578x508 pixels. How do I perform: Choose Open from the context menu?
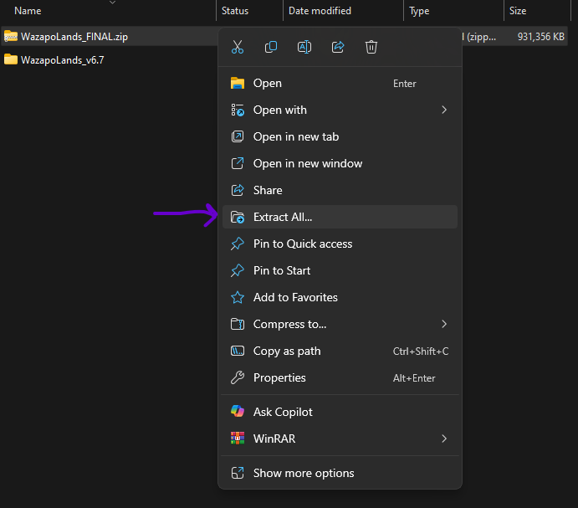pos(340,84)
